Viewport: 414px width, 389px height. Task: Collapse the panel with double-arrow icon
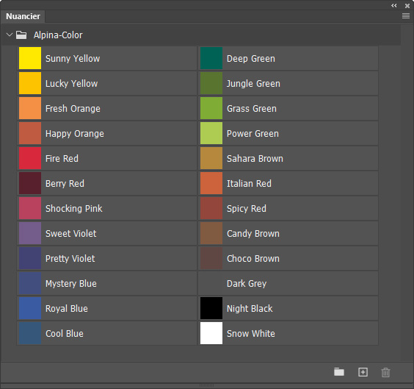(x=394, y=6)
